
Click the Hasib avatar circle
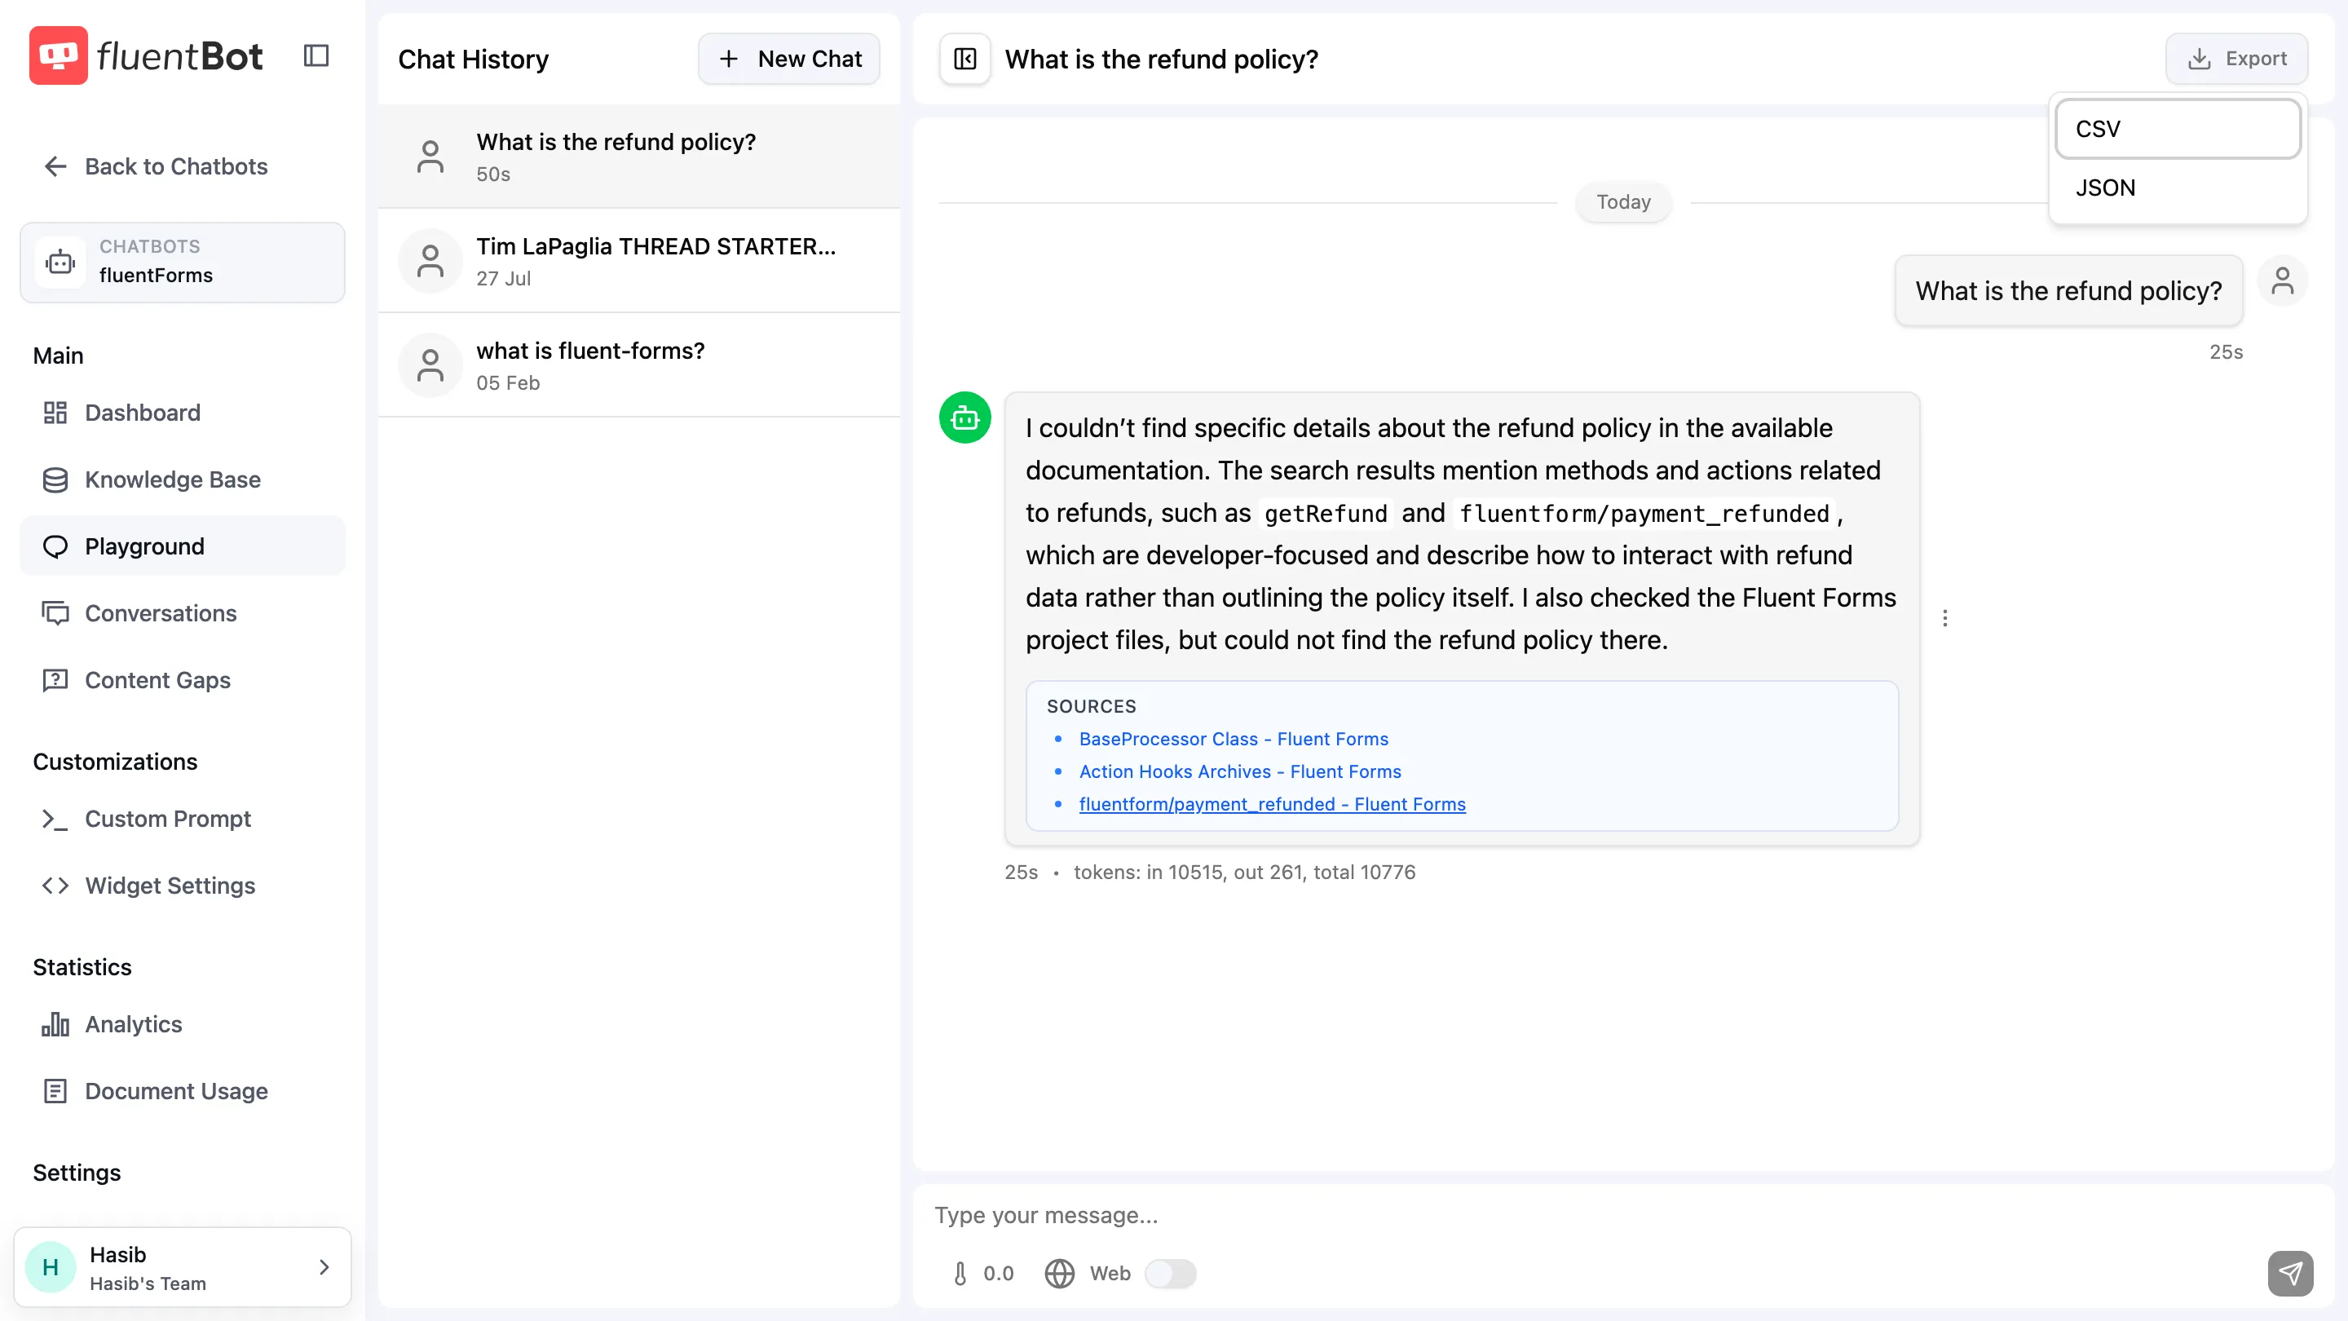[51, 1267]
